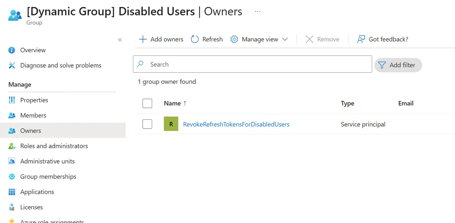Focus the Search input field

point(253,64)
